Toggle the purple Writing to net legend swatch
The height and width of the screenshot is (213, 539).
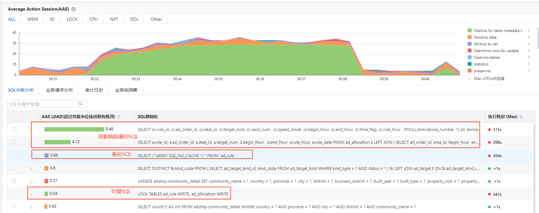pos(470,44)
